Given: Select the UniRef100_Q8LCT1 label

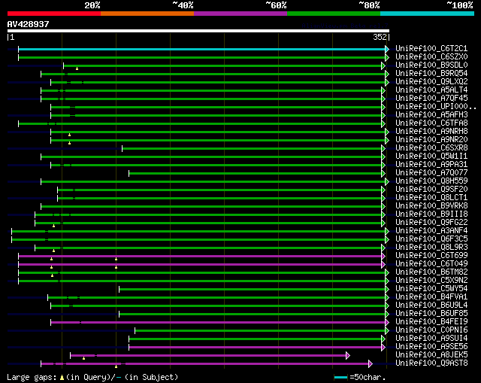Looking at the screenshot, I should pos(431,198).
